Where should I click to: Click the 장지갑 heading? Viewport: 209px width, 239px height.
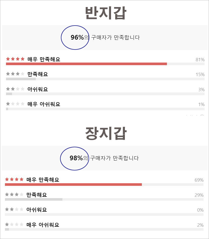click(106, 134)
